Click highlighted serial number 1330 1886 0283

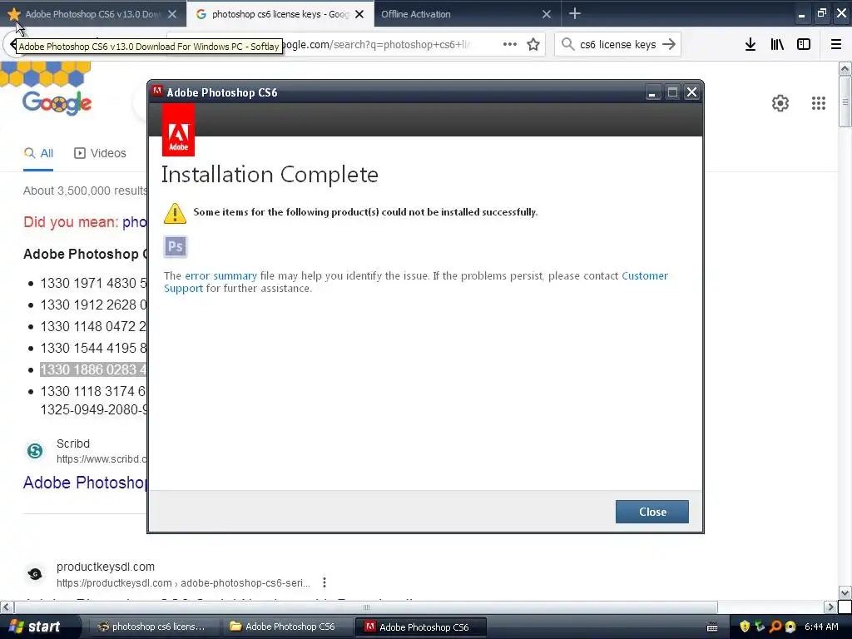point(93,370)
